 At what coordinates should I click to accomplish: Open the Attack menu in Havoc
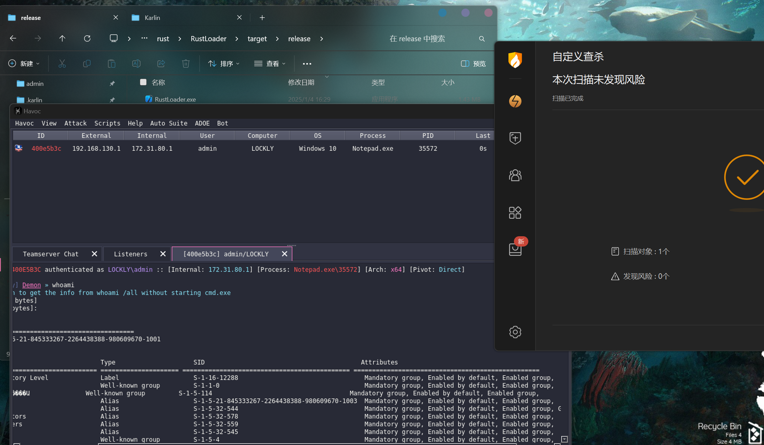pyautogui.click(x=75, y=123)
